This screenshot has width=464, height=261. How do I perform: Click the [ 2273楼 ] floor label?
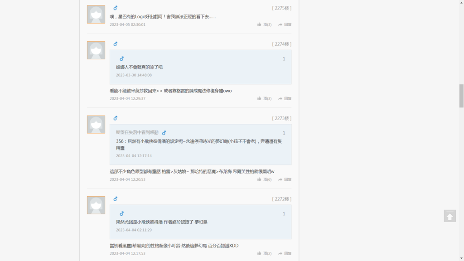pos(282,118)
